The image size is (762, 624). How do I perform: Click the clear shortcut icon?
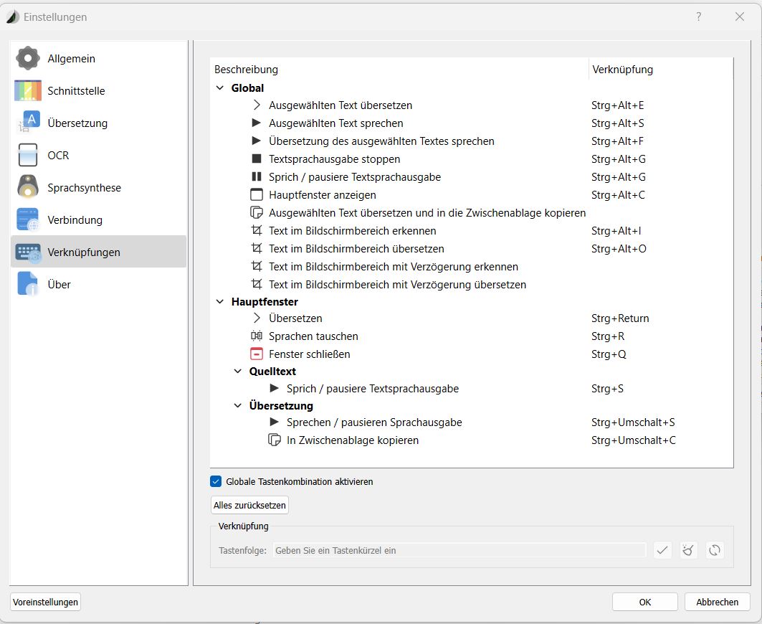tap(688, 550)
